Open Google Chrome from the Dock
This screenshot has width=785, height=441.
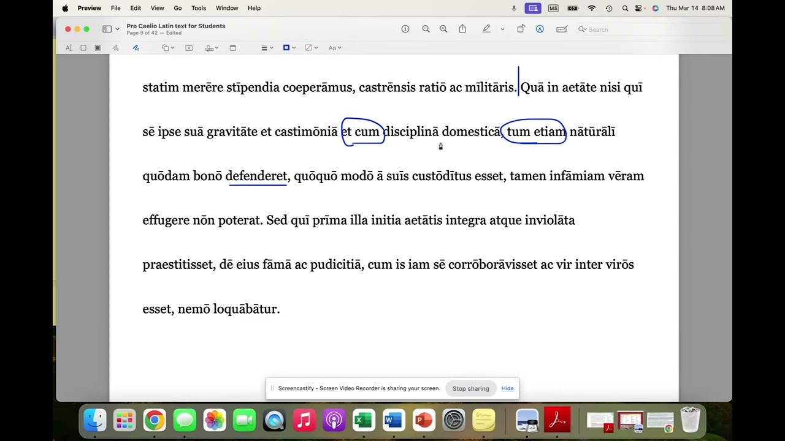[155, 420]
